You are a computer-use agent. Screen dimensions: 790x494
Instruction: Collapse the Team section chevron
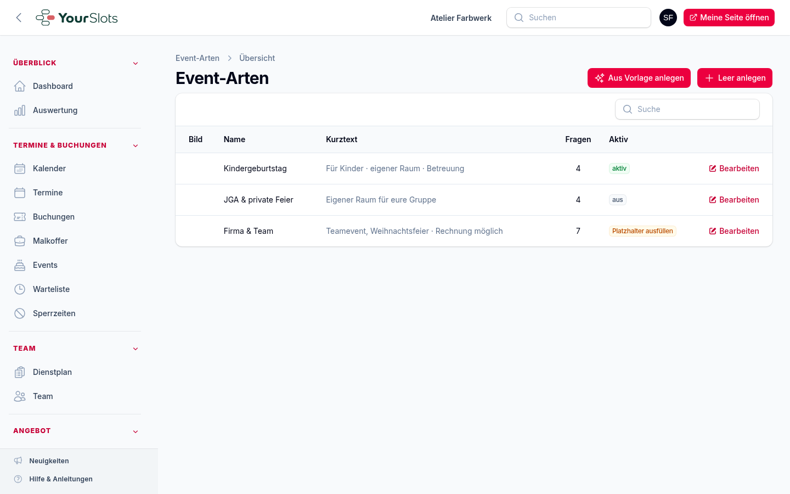click(x=136, y=349)
